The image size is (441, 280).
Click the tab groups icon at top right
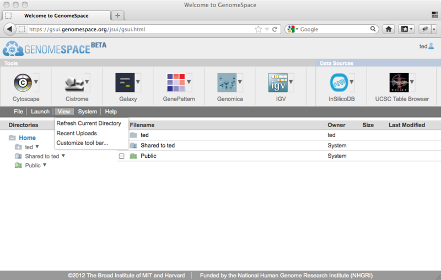click(435, 15)
